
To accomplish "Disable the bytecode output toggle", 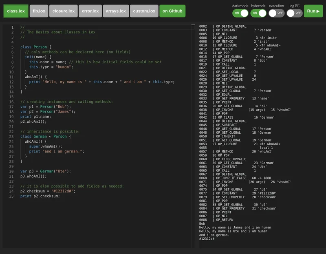I will tap(258, 13).
